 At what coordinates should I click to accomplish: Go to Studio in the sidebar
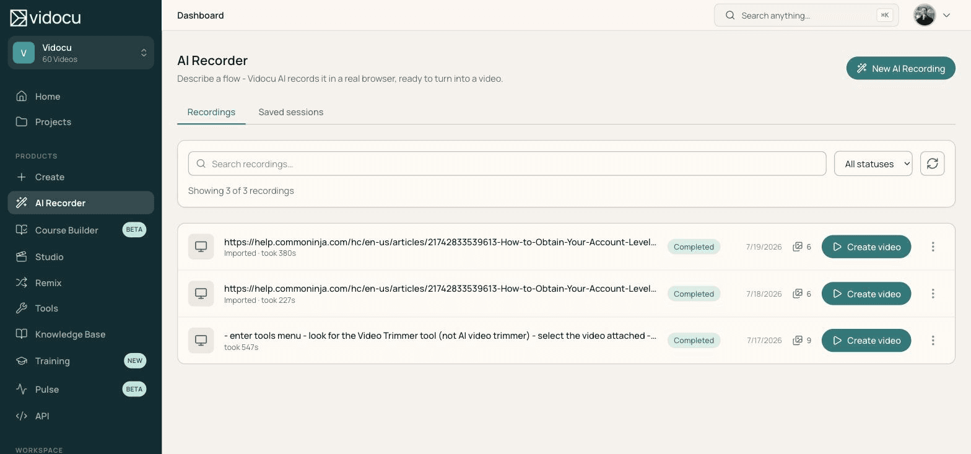click(x=81, y=256)
